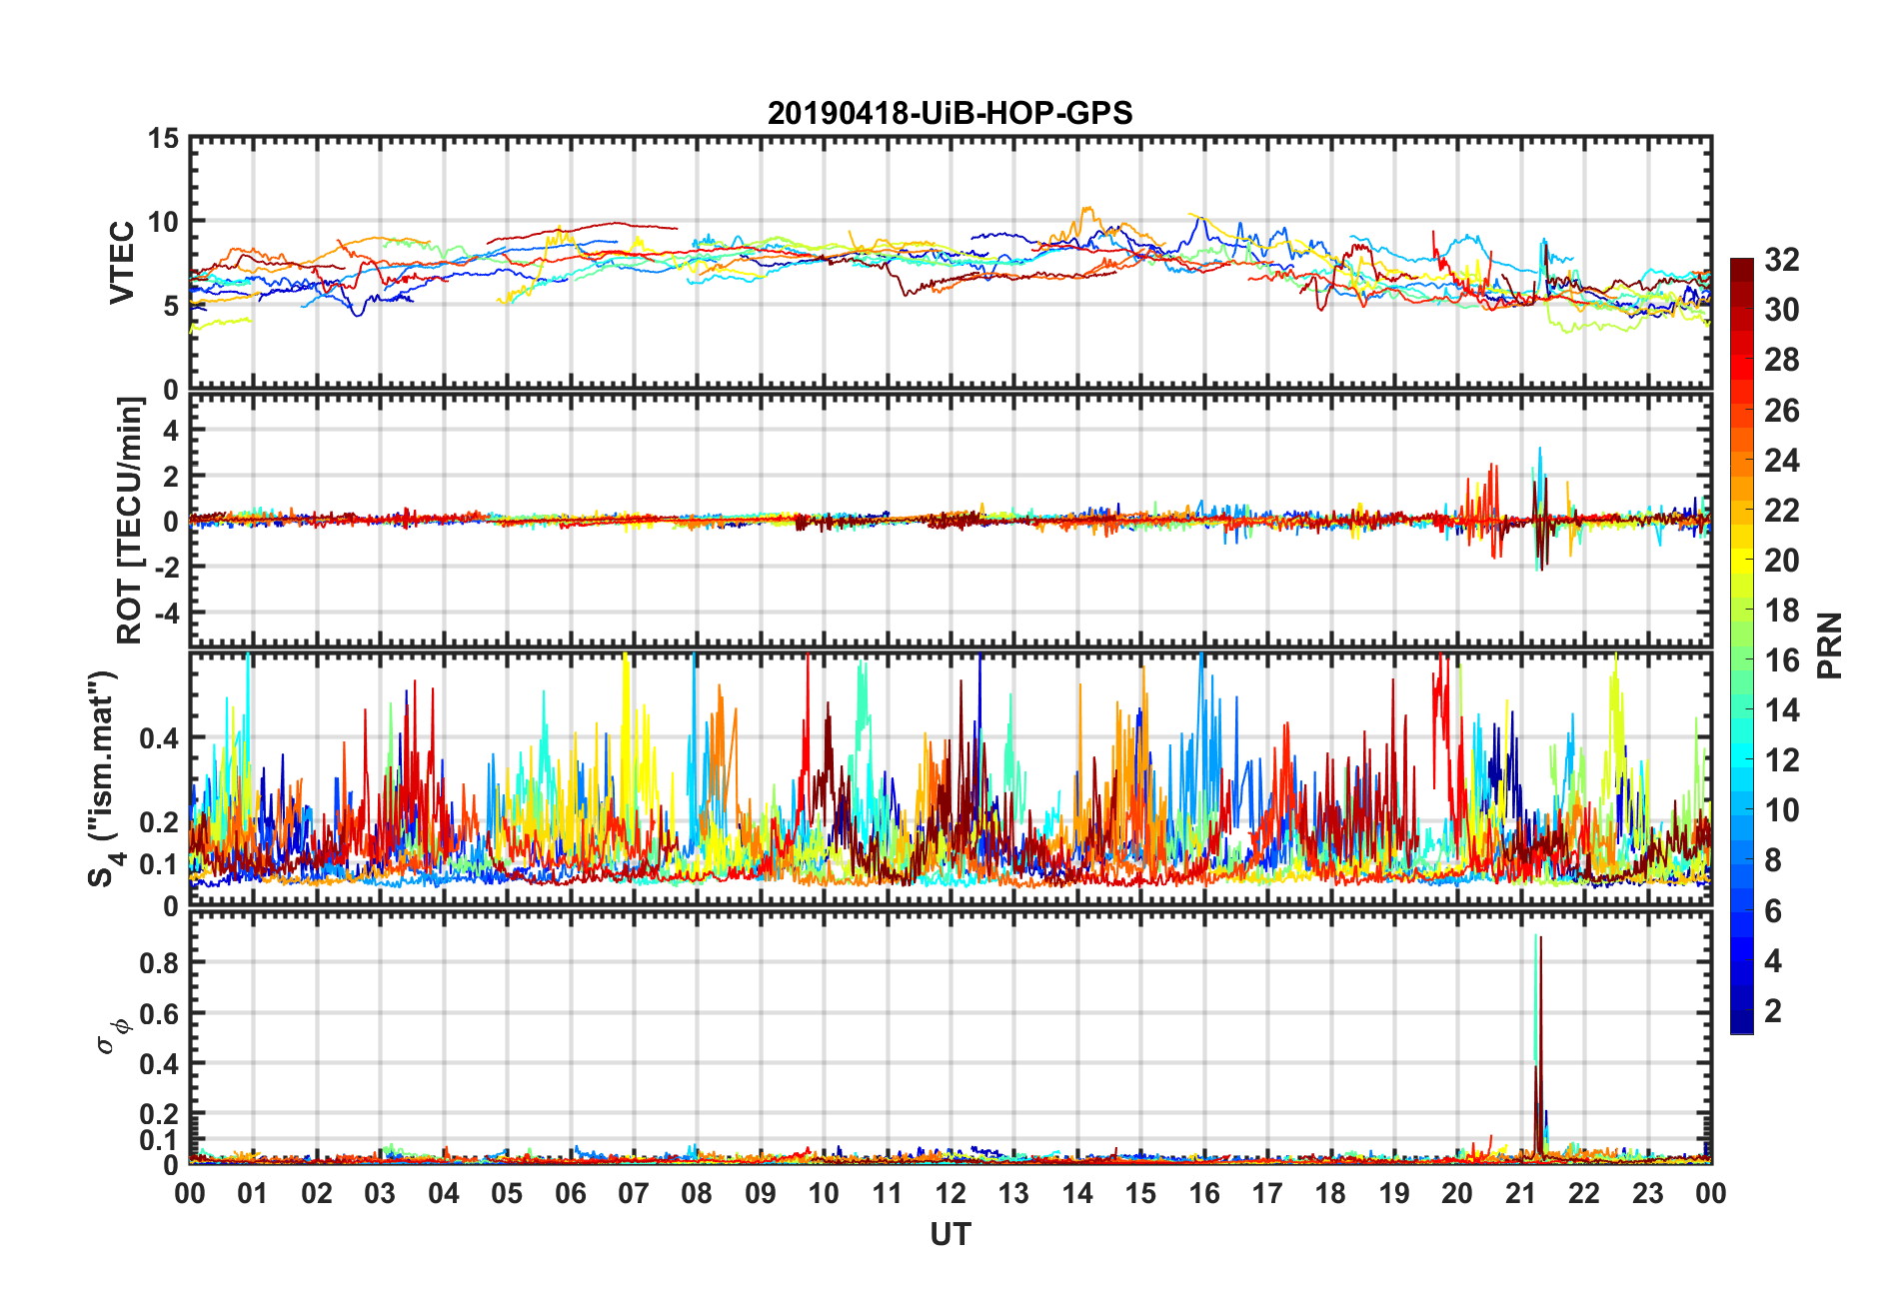Select the "-2" tick on the ROT axis
Image resolution: width=1901 pixels, height=1291 pixels.
pyautogui.click(x=167, y=566)
